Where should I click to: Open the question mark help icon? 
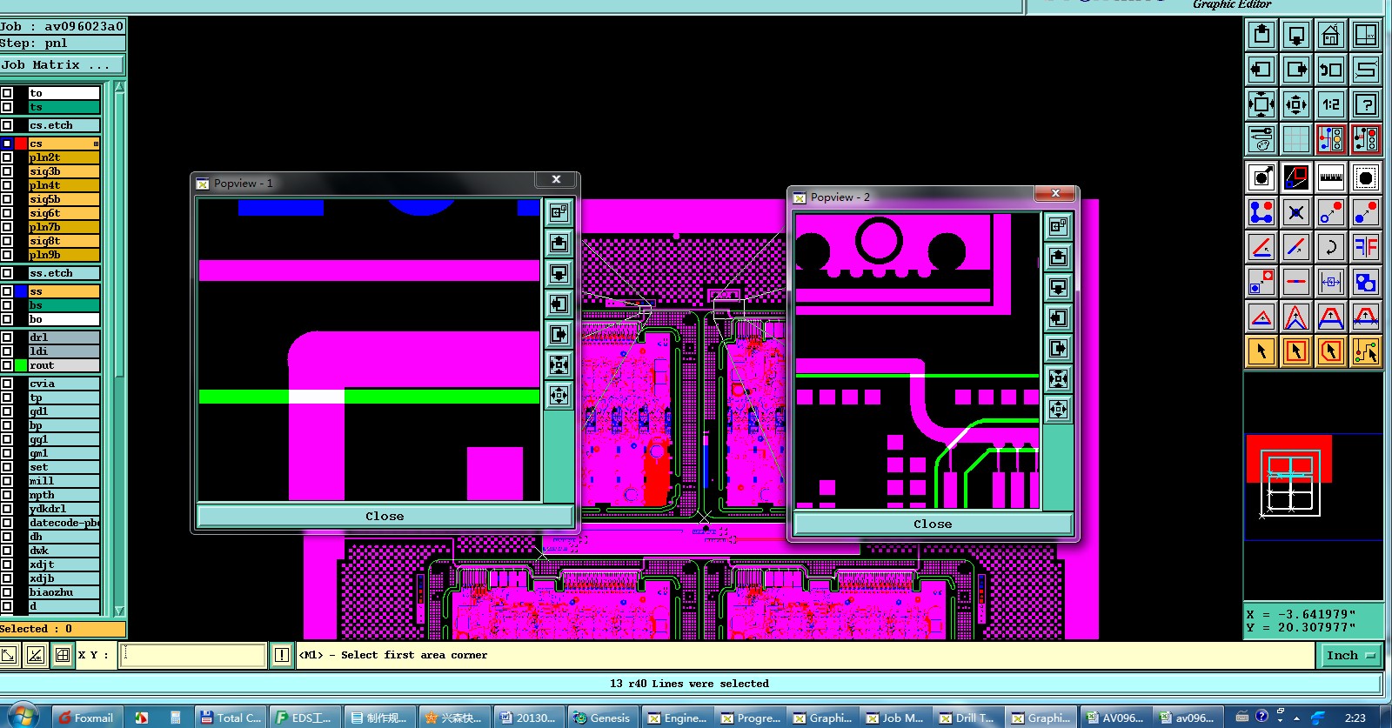click(x=1366, y=104)
